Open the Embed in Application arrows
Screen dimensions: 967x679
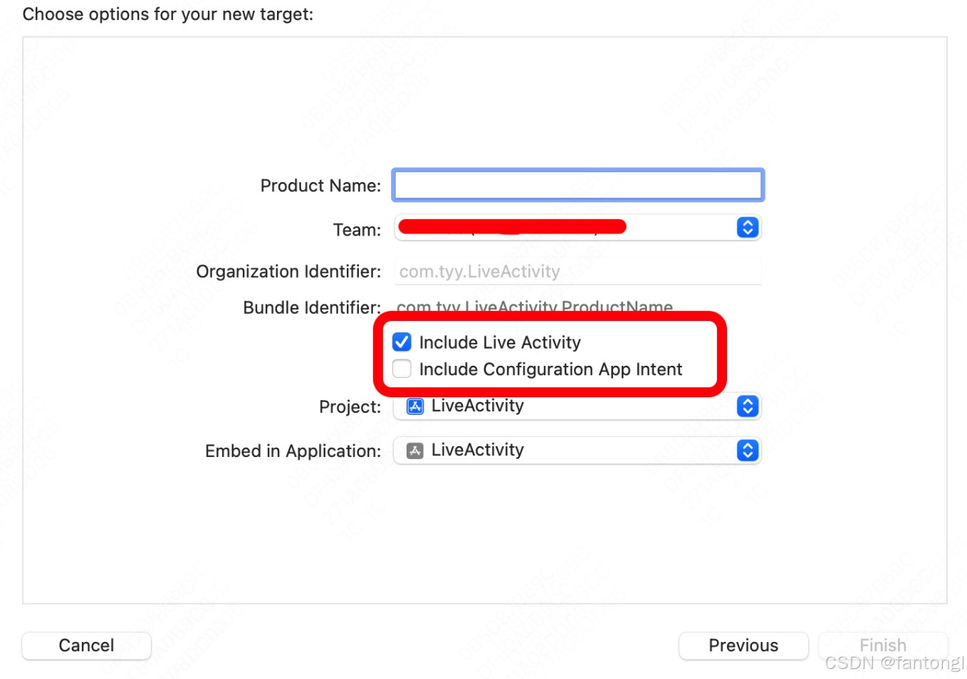tap(747, 451)
